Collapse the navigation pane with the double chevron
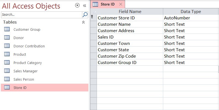219x110 pixels. (x=85, y=6)
